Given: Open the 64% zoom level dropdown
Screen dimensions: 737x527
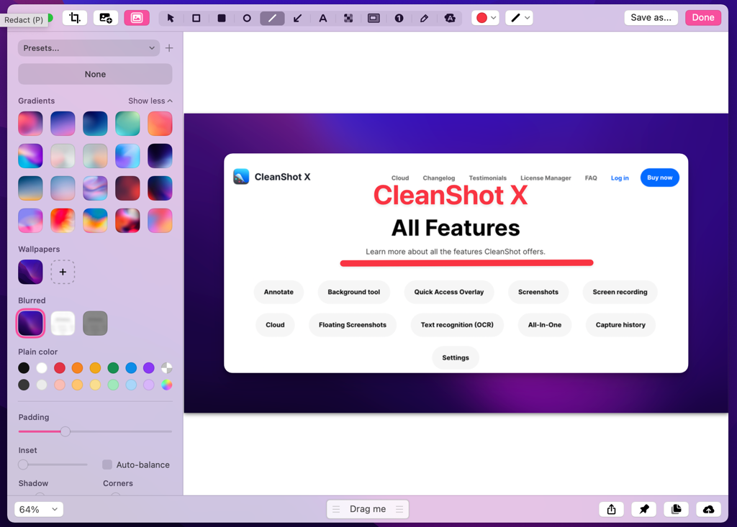Looking at the screenshot, I should [39, 509].
